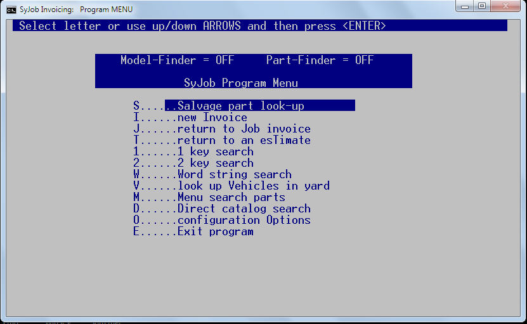527x324 pixels.
Task: Click the console icon in title bar
Action: coord(11,10)
